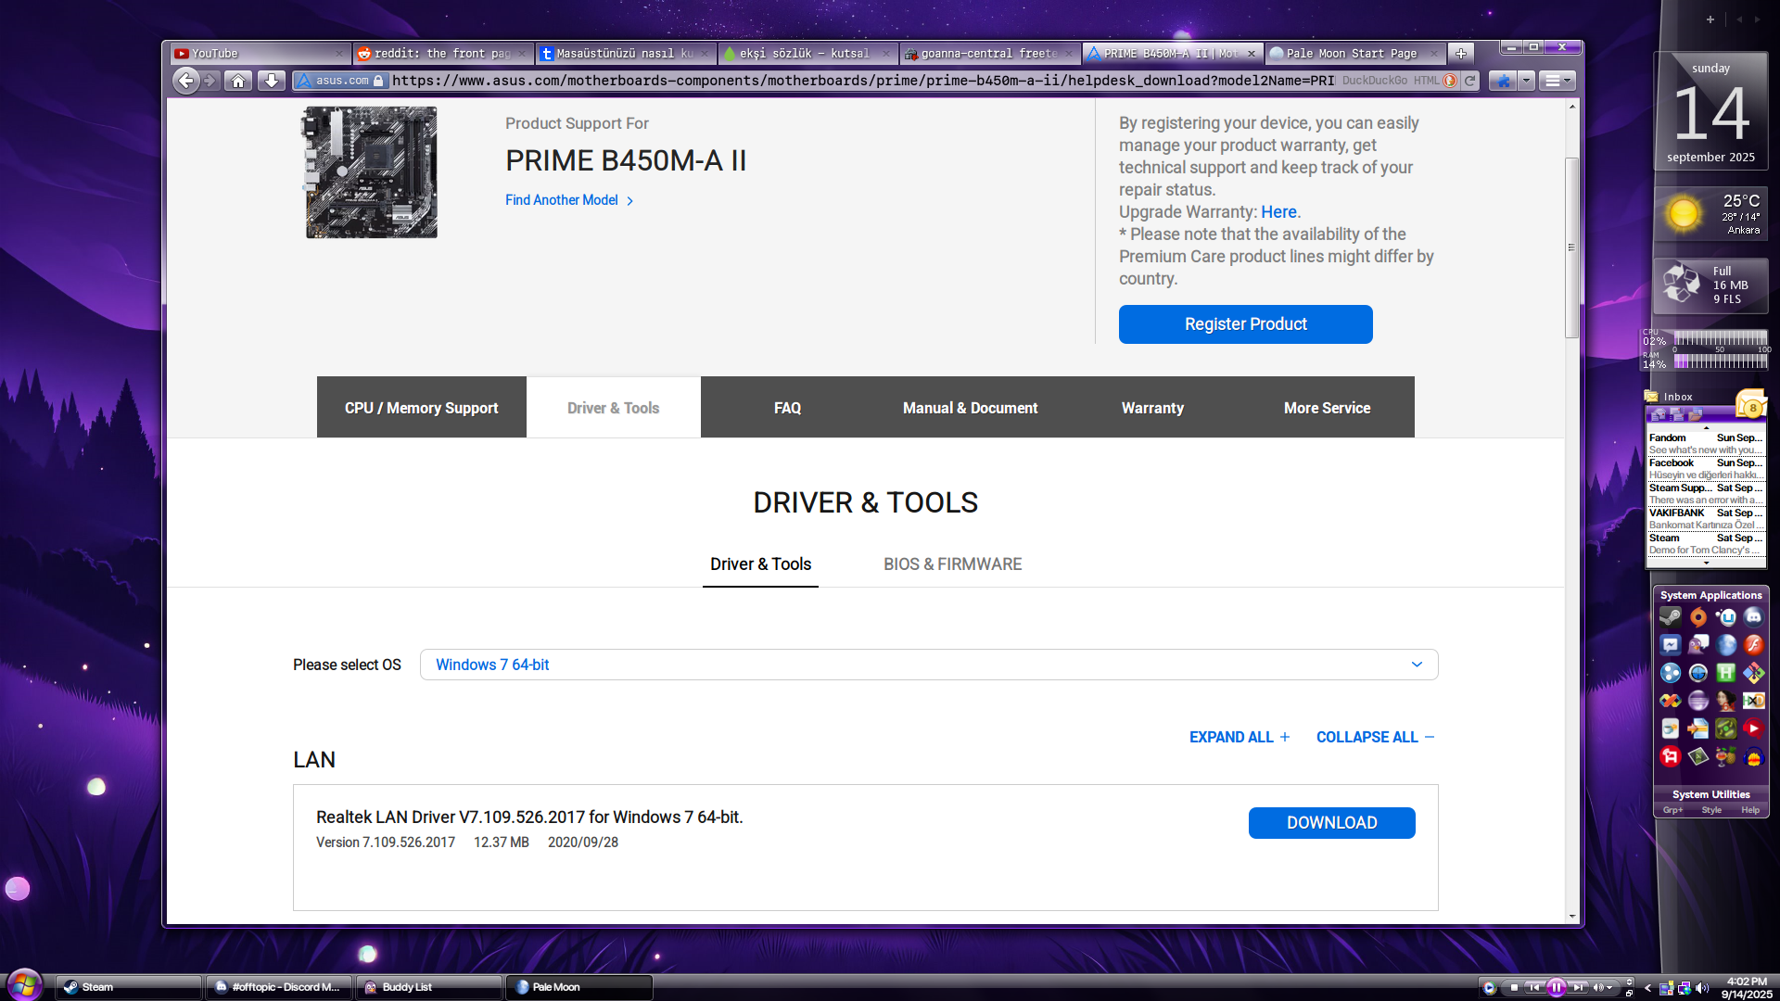Open the More Service tab

[x=1327, y=408]
